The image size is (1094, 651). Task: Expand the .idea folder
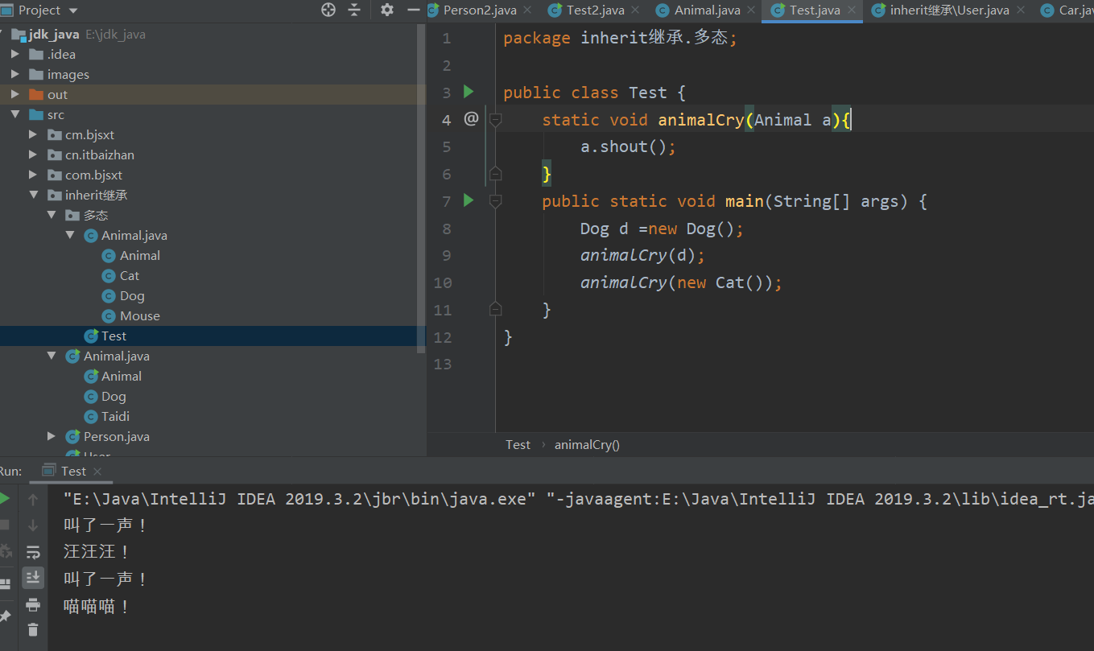point(15,55)
